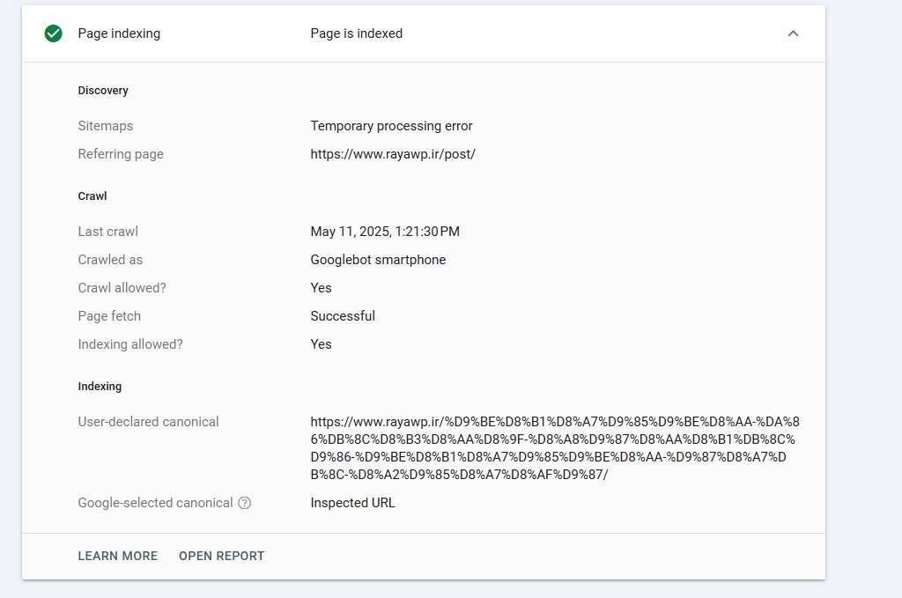902x598 pixels.
Task: Click the 'Indexing allowed?' label
Action: [x=130, y=344]
